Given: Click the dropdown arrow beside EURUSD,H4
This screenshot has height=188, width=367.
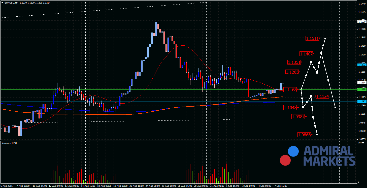Looking at the screenshot, I should [x=2, y=2].
